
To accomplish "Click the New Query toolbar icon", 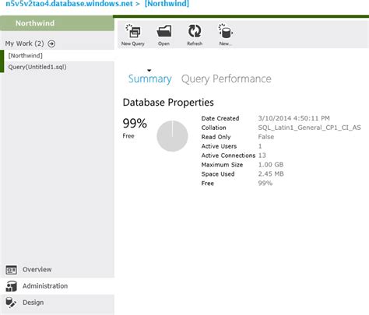I will [x=133, y=31].
